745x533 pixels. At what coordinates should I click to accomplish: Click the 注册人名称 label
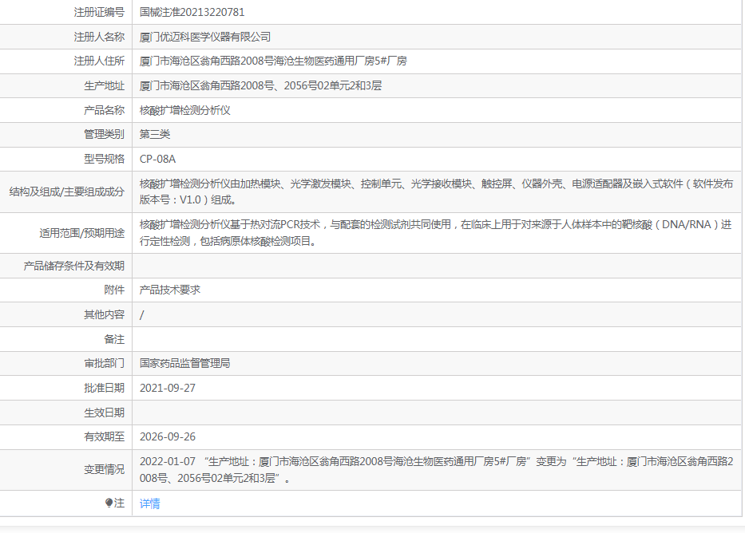[x=99, y=37]
